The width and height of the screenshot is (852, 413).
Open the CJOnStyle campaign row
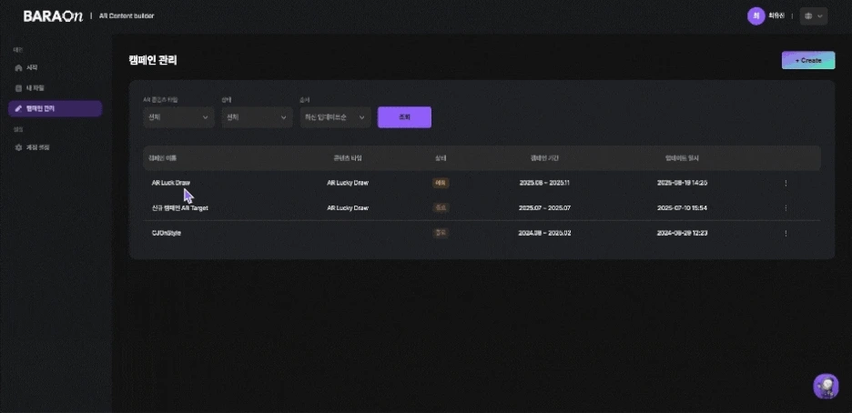point(482,234)
